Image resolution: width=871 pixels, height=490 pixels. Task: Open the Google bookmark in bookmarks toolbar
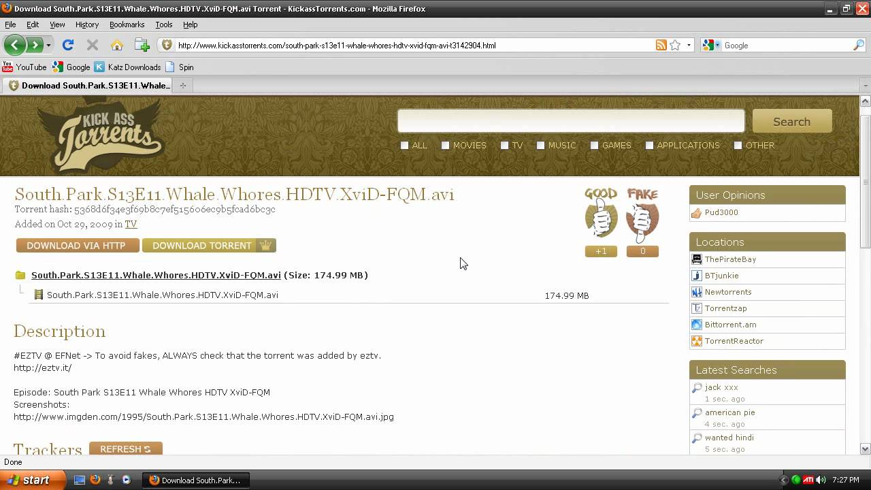71,67
